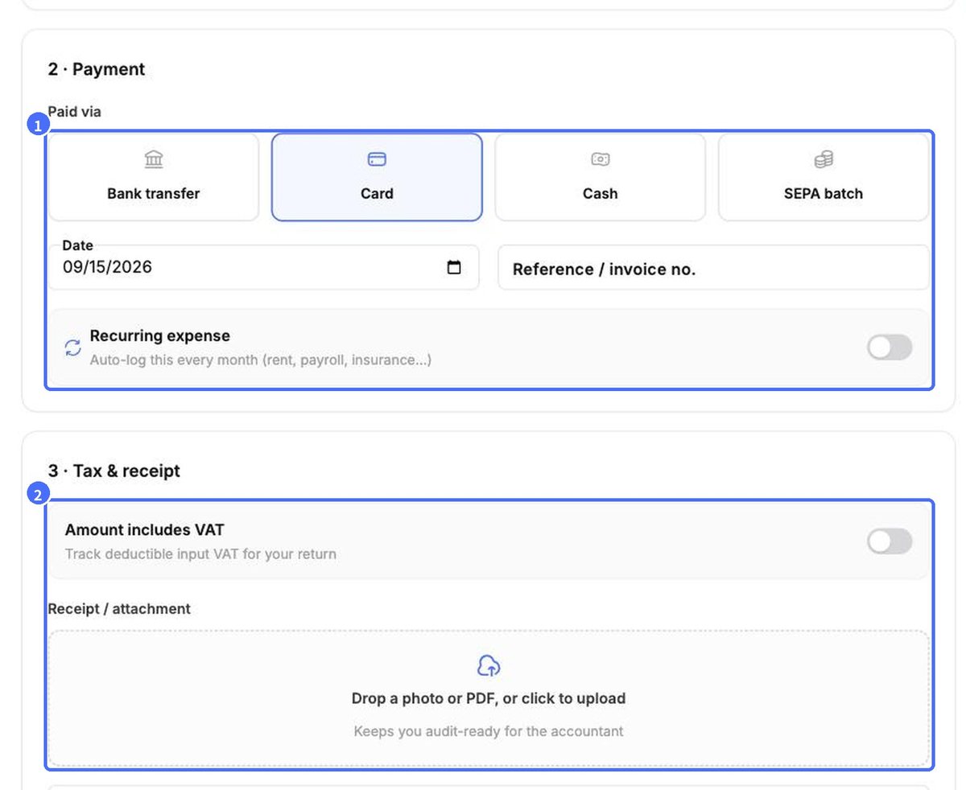Toggle the Recurring expense switch
The height and width of the screenshot is (790, 966).
coord(890,348)
